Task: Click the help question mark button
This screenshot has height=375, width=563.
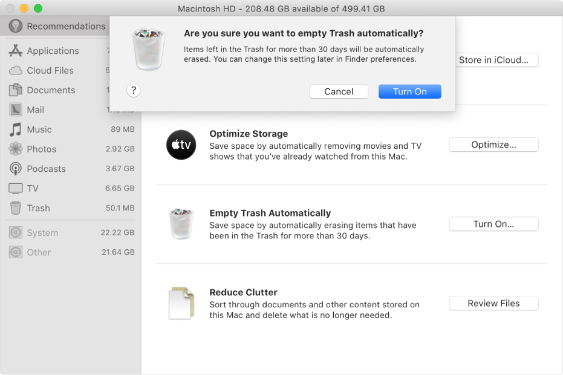Action: point(134,90)
